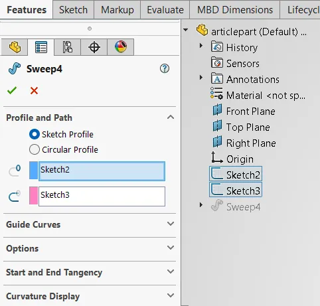320x306 pixels.
Task: Open the DisplayManager color ball tab
Action: (121, 47)
